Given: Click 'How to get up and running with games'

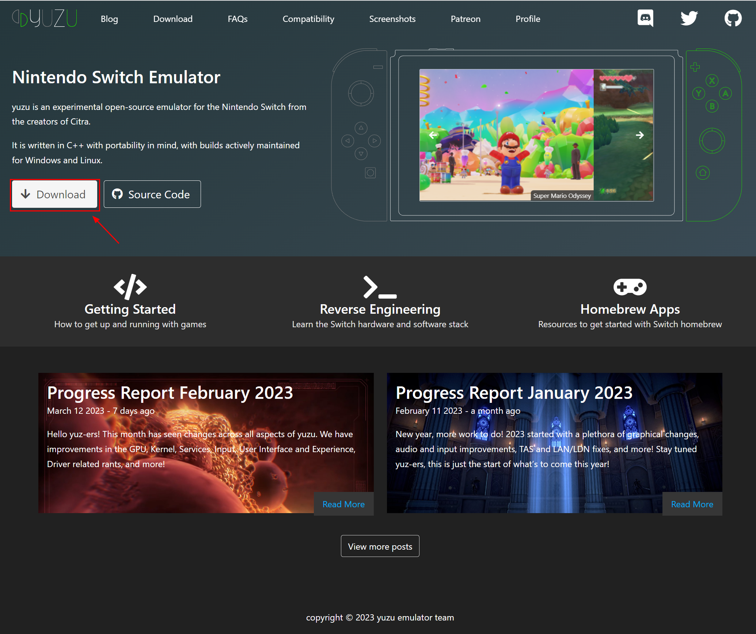Looking at the screenshot, I should coord(130,324).
